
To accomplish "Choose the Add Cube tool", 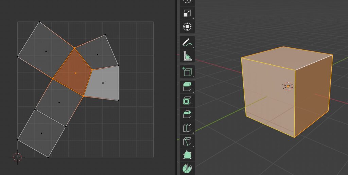I will (187, 71).
